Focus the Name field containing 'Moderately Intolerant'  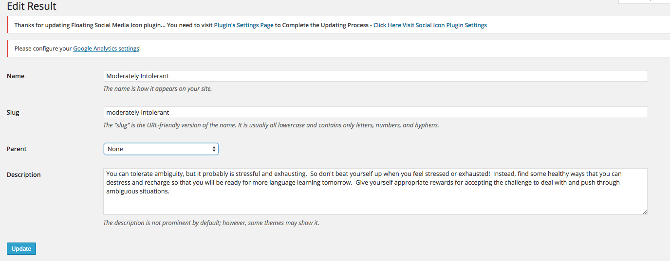coord(375,76)
